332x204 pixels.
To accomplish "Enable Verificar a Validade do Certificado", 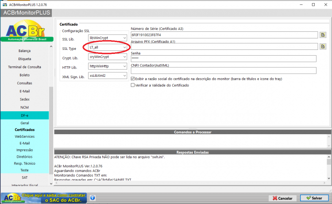I will point(133,85).
